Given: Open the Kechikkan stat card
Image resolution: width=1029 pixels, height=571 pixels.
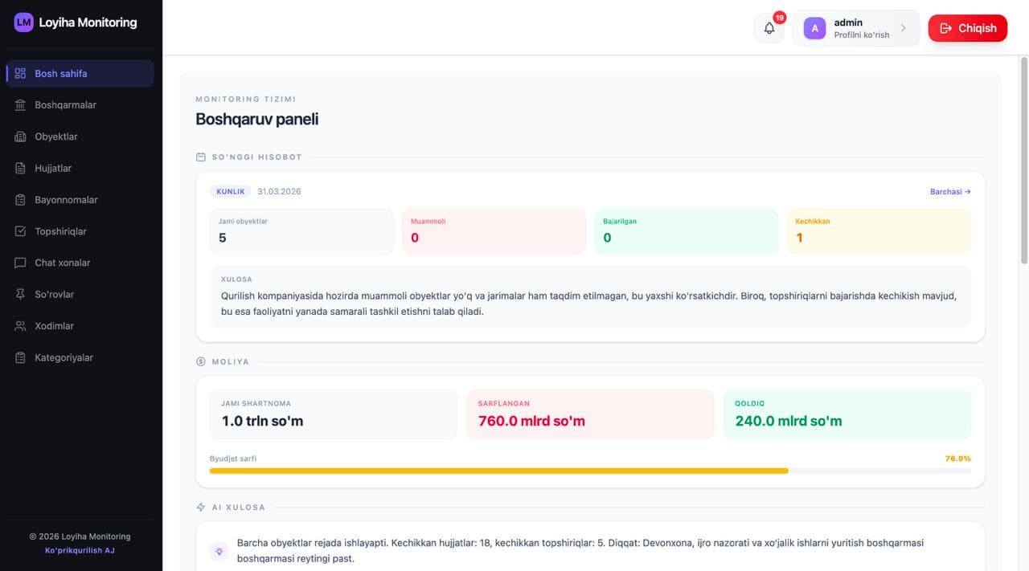Looking at the screenshot, I should (x=879, y=232).
